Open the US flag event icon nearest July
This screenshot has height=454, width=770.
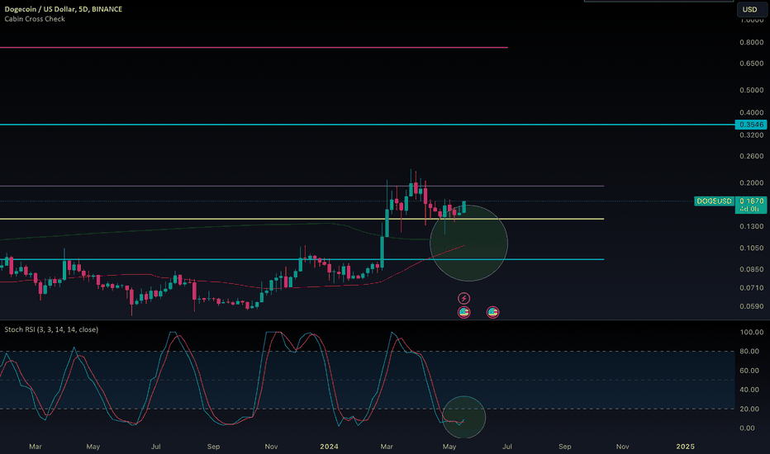492,312
